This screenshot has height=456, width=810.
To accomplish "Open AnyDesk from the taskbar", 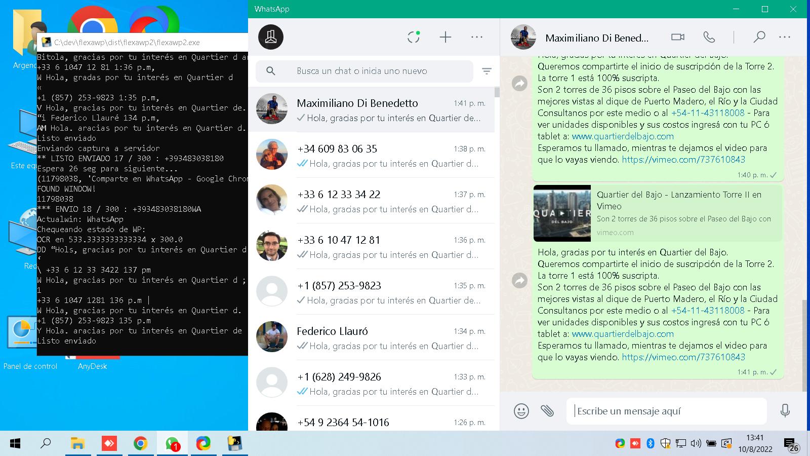I will coord(109,444).
